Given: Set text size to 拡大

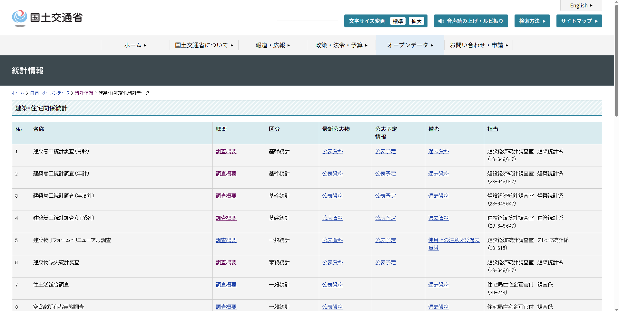Looking at the screenshot, I should (x=416, y=21).
